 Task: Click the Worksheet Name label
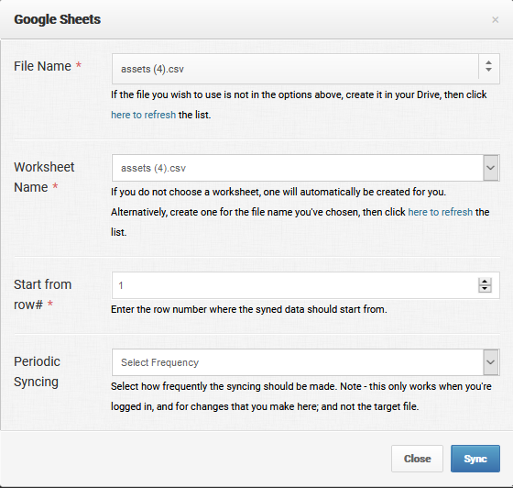point(44,177)
